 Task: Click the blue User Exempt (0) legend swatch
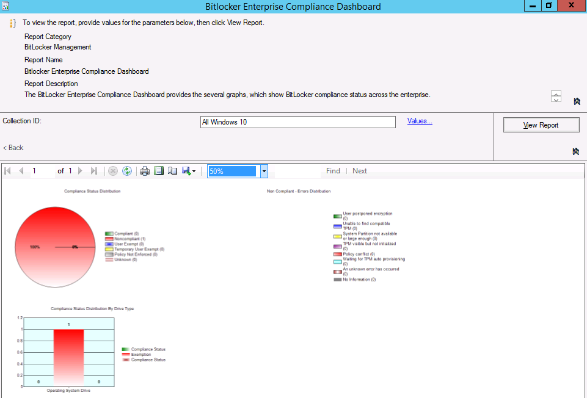pyautogui.click(x=109, y=244)
